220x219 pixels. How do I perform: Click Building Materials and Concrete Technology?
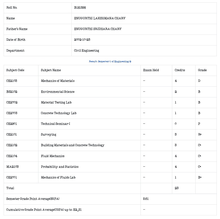[x=73, y=145]
